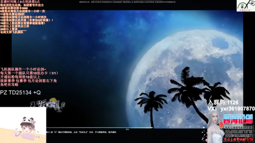Click the QQ群 number line in the banner
This screenshot has width=255, height=143.
coord(238,135)
